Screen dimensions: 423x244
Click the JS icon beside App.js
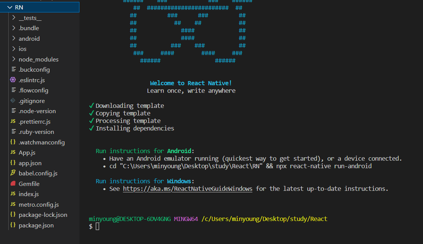(x=13, y=152)
